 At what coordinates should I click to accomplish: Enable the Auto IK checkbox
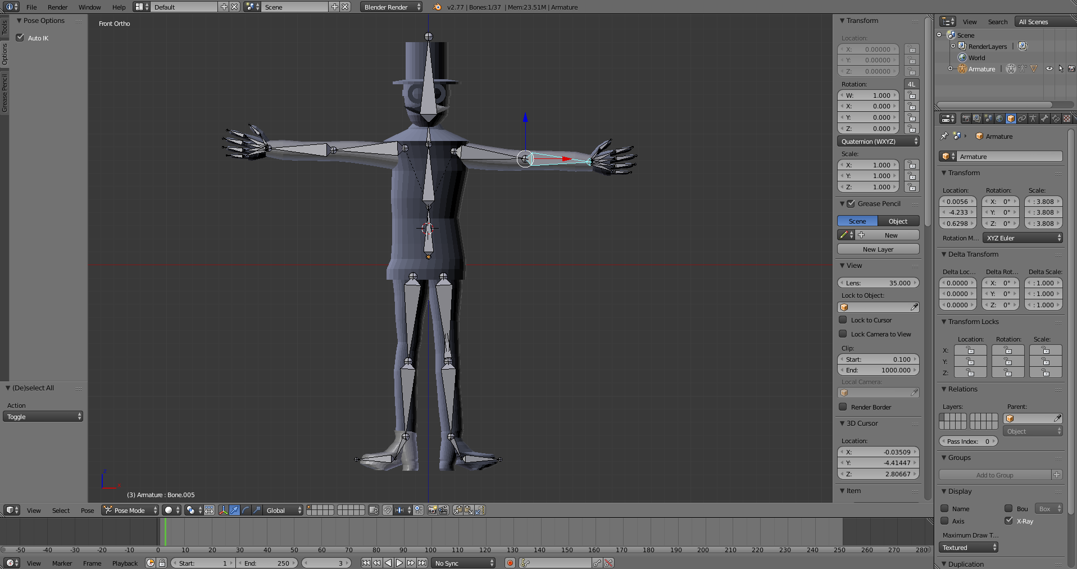20,38
